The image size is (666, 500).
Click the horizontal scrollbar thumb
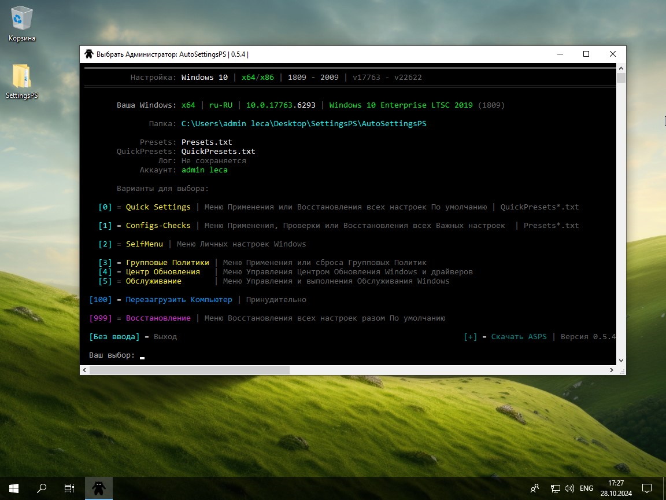coord(190,370)
